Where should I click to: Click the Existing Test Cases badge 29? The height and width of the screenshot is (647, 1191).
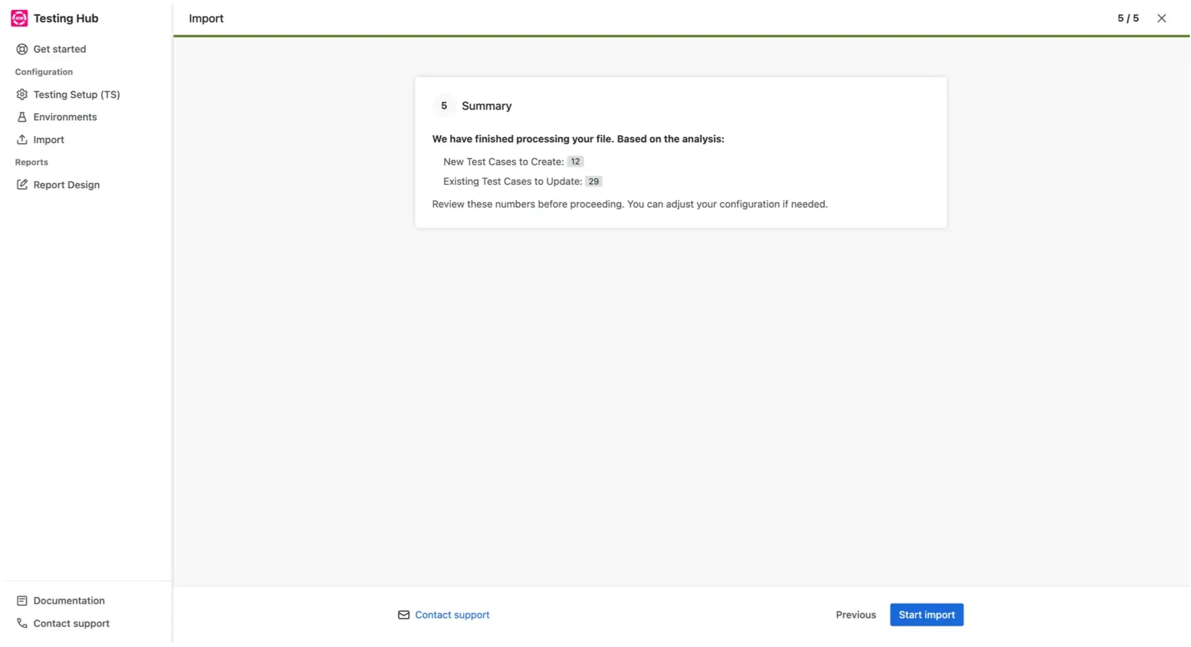pos(593,181)
